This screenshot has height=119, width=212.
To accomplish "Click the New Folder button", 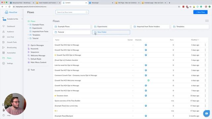I will pos(111,32).
